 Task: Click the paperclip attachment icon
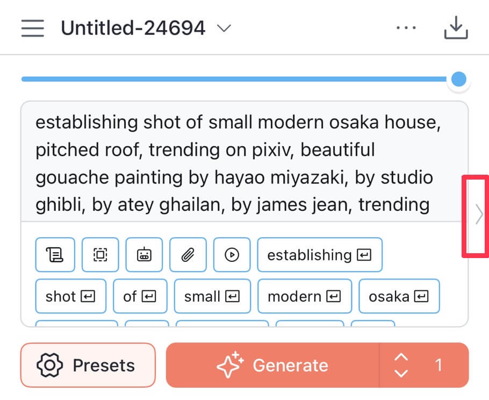(188, 255)
